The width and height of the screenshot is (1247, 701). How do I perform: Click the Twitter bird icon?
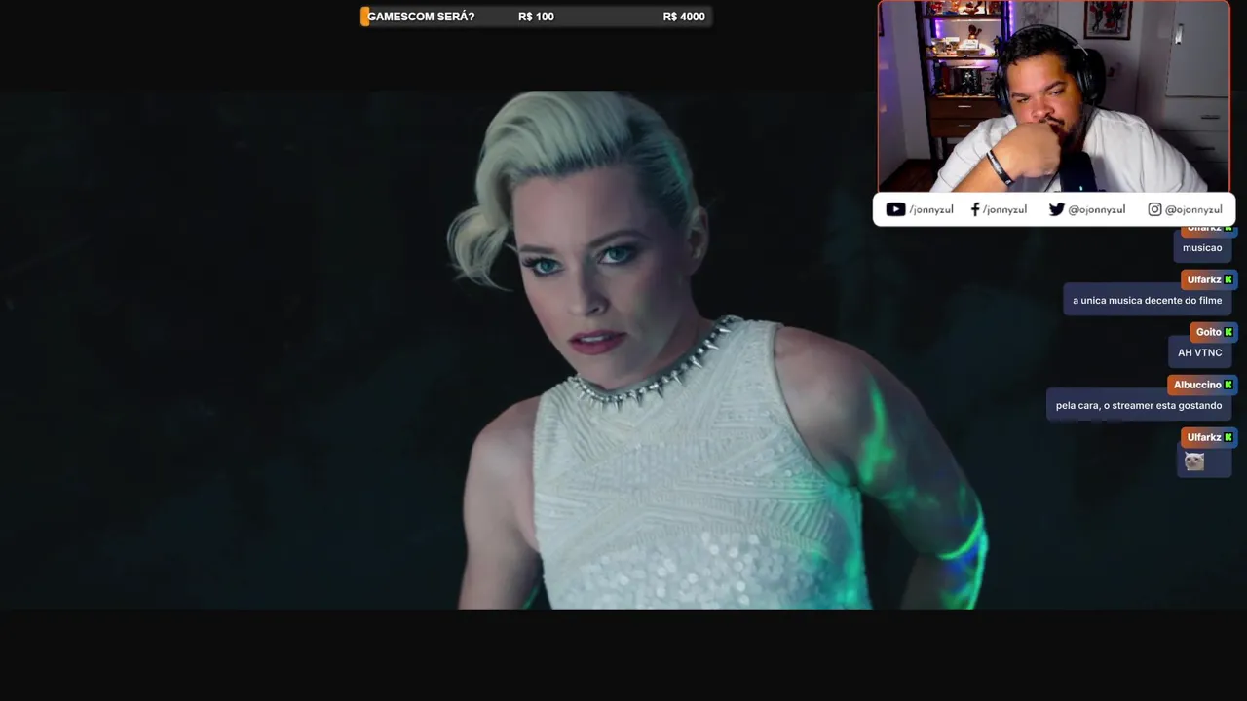point(1056,209)
